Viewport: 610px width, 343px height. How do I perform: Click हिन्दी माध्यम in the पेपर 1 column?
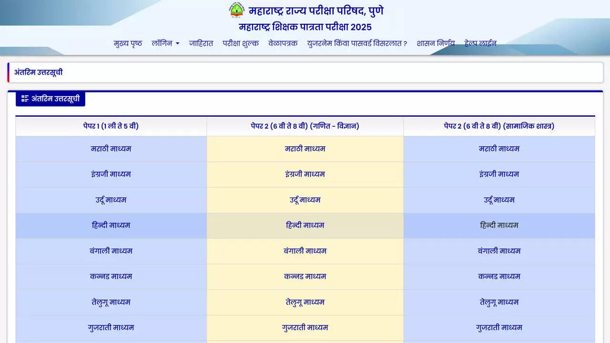pyautogui.click(x=111, y=225)
